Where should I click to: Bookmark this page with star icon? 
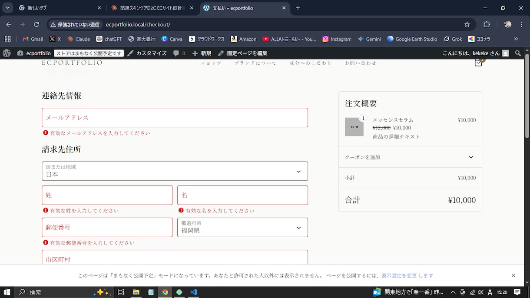point(467,25)
